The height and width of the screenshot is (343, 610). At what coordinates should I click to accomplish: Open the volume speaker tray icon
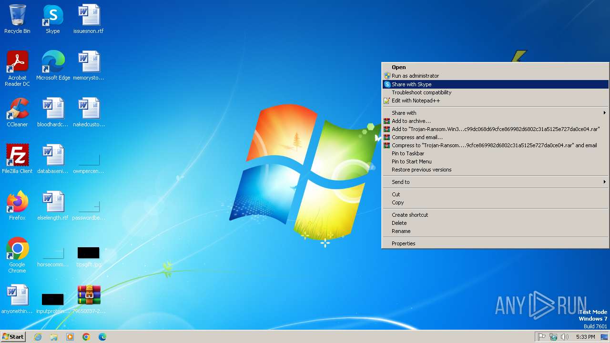point(565,337)
